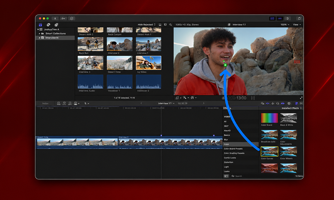
Task: Select the Interview 1 clip thumbnail
Action: point(149,44)
